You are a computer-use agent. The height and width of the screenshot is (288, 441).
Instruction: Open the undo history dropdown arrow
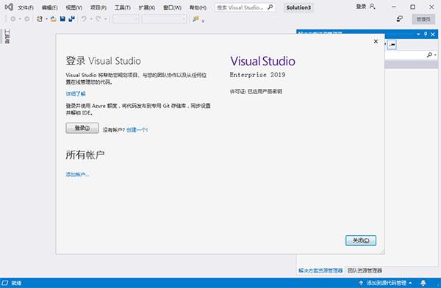91,19
